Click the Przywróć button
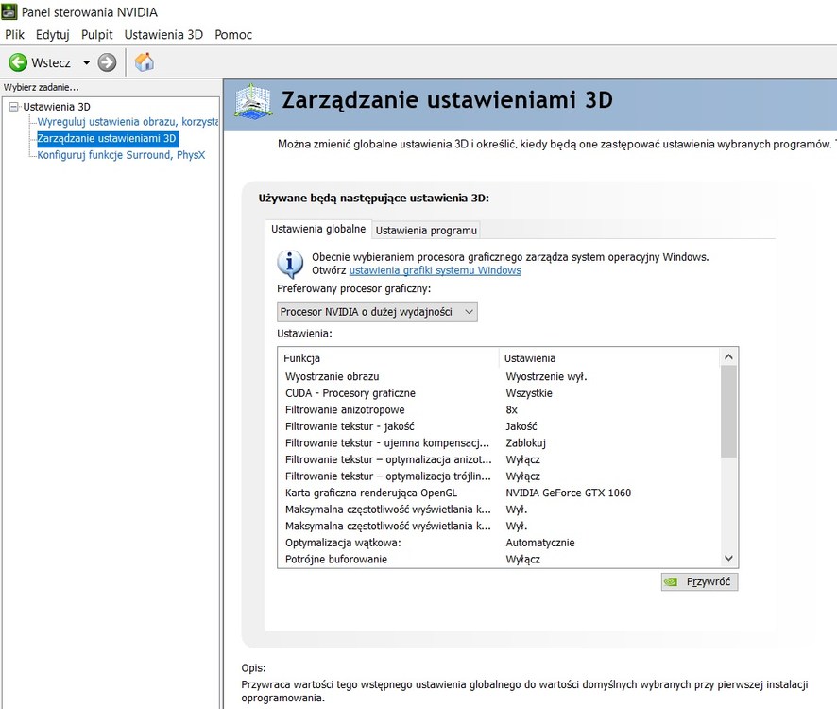 699,581
